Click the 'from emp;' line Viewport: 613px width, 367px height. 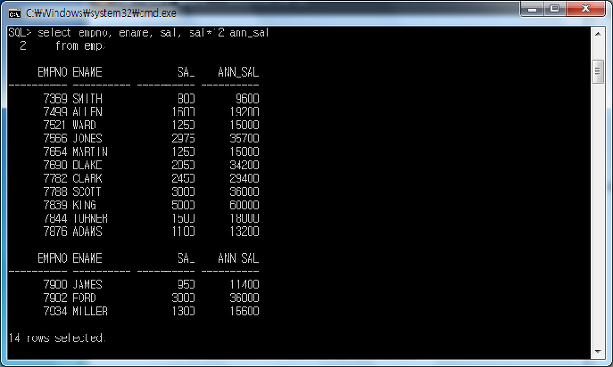click(80, 46)
